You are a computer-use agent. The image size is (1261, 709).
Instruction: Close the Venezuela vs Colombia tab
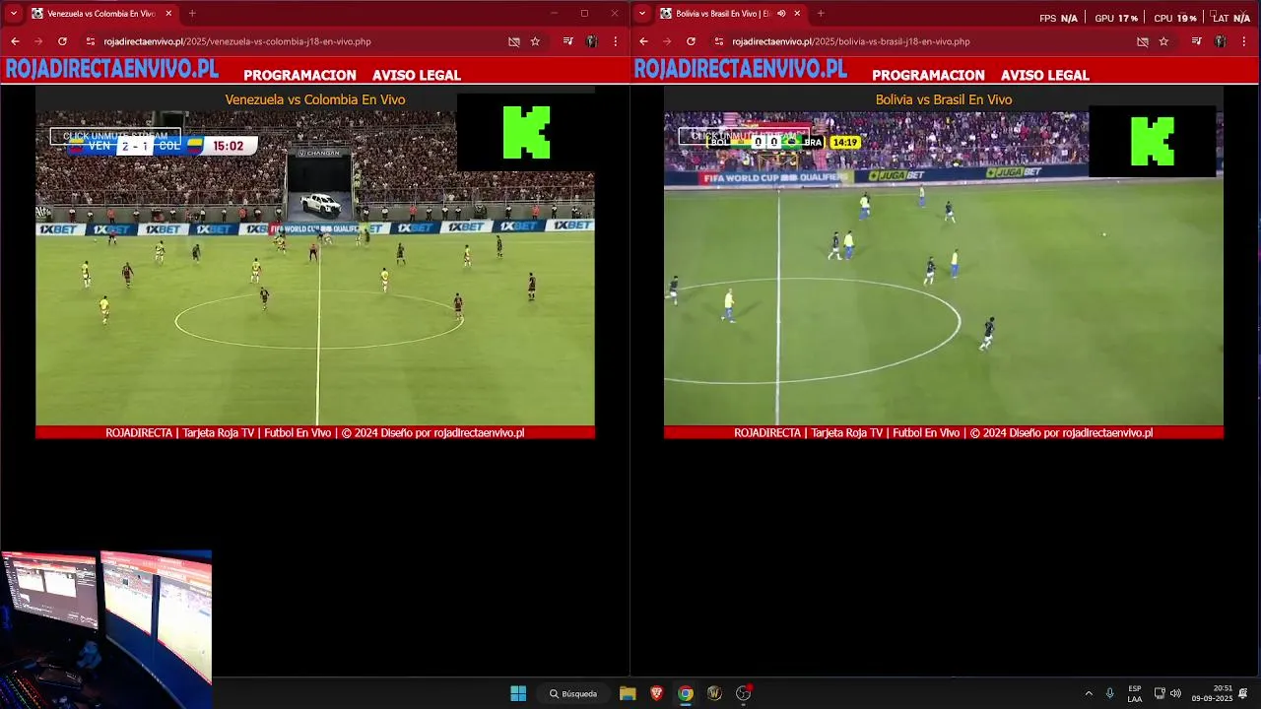pos(168,14)
